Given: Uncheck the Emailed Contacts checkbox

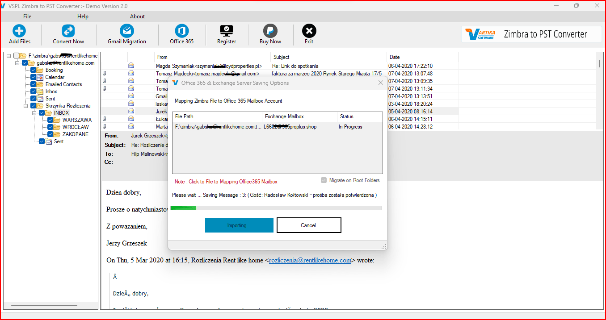Looking at the screenshot, I should point(34,84).
